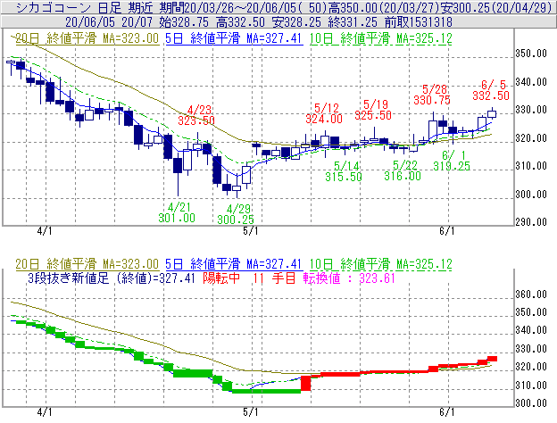The height and width of the screenshot is (423, 557).
Task: Click the magenta 転換値：323.61 text
Action: click(349, 278)
